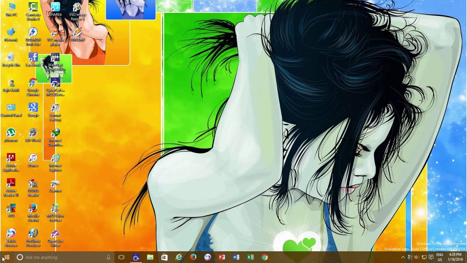The image size is (467, 263).
Task: Open the volume control in the system tray
Action: (417, 257)
